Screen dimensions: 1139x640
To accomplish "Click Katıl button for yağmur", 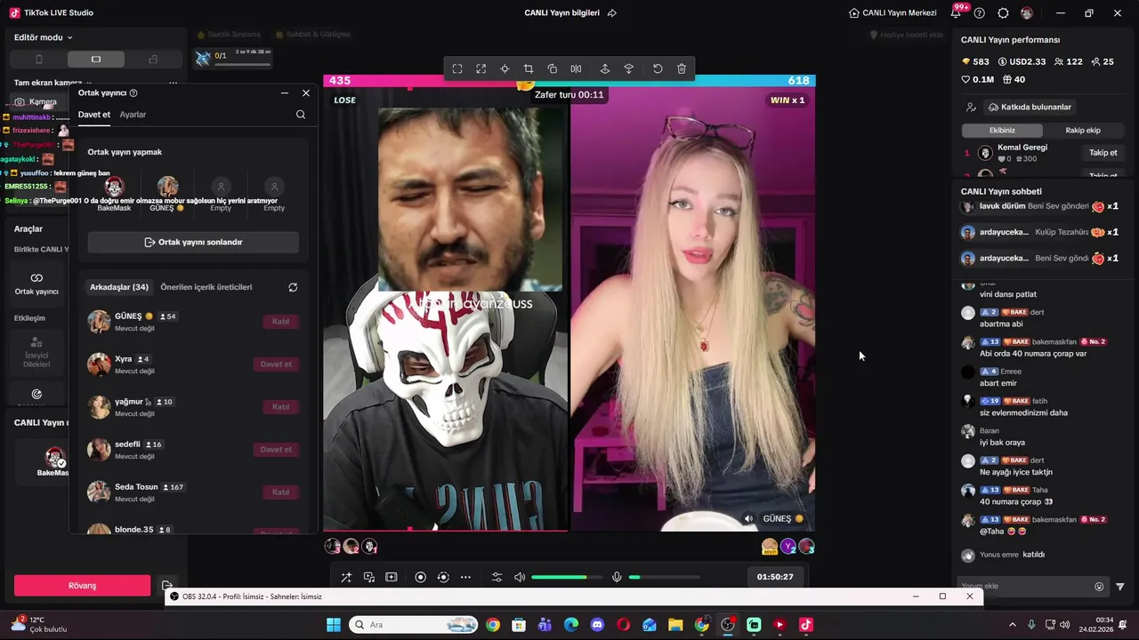I will pyautogui.click(x=280, y=406).
